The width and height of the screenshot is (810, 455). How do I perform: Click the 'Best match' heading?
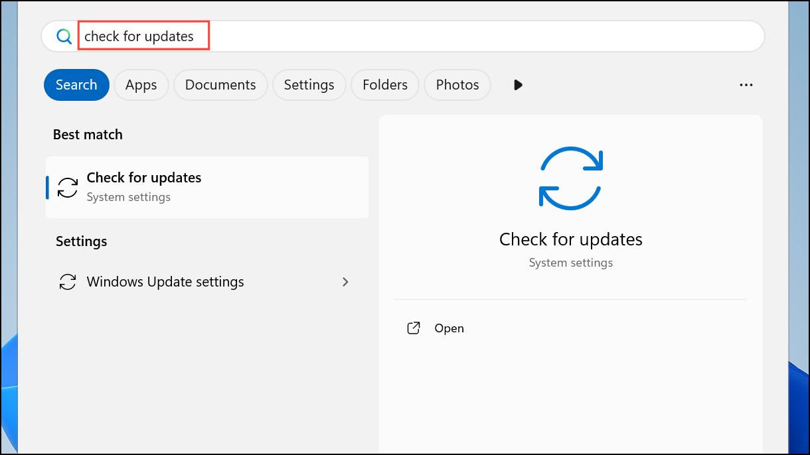[x=88, y=135]
